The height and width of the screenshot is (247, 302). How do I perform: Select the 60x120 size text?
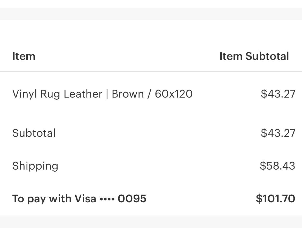174,94
